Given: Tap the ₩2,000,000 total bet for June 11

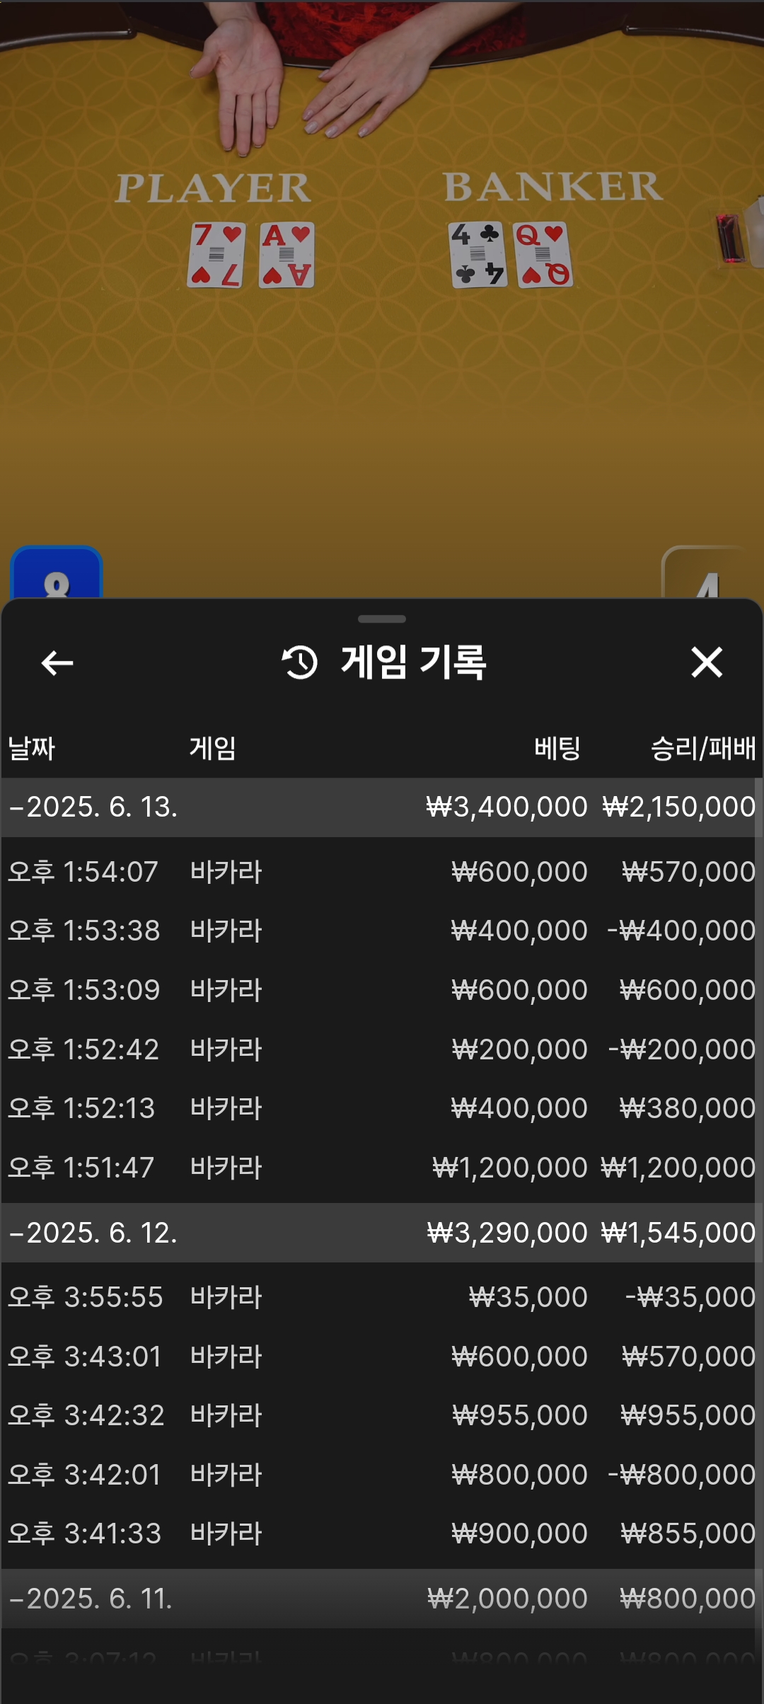Looking at the screenshot, I should [507, 1599].
